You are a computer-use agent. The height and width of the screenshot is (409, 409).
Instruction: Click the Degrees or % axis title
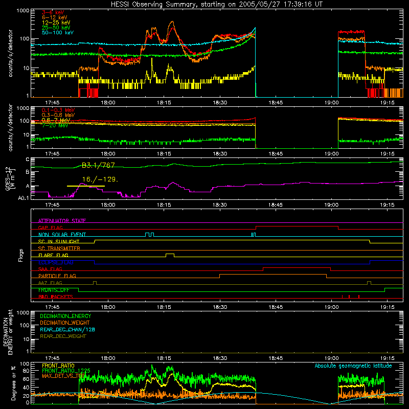tap(13, 383)
